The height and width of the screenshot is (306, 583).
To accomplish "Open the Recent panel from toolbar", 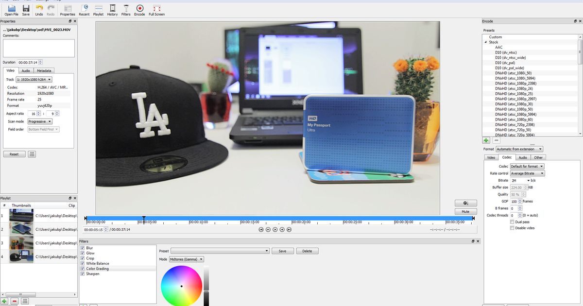I will [84, 9].
